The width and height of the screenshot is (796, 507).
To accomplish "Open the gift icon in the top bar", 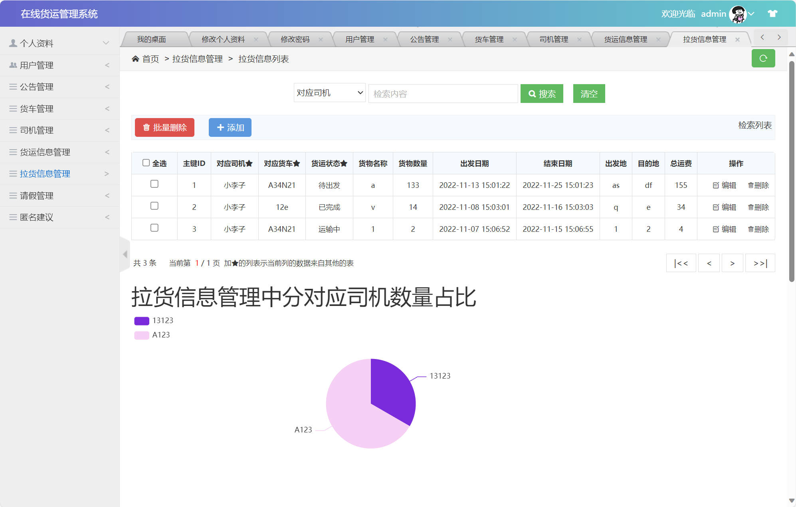I will (773, 13).
